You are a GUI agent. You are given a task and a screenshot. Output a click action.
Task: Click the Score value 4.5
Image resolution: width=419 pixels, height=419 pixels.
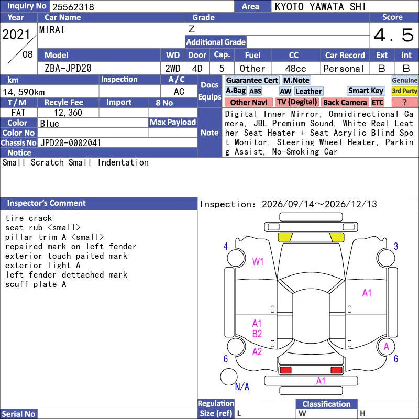coord(394,35)
